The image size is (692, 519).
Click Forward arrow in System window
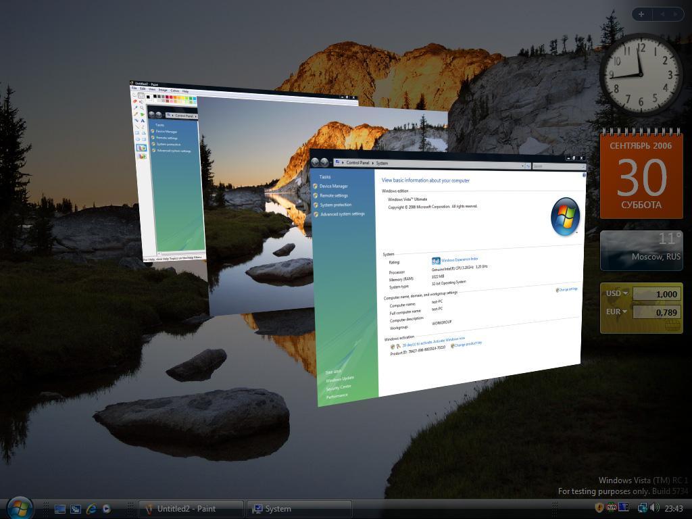click(324, 162)
